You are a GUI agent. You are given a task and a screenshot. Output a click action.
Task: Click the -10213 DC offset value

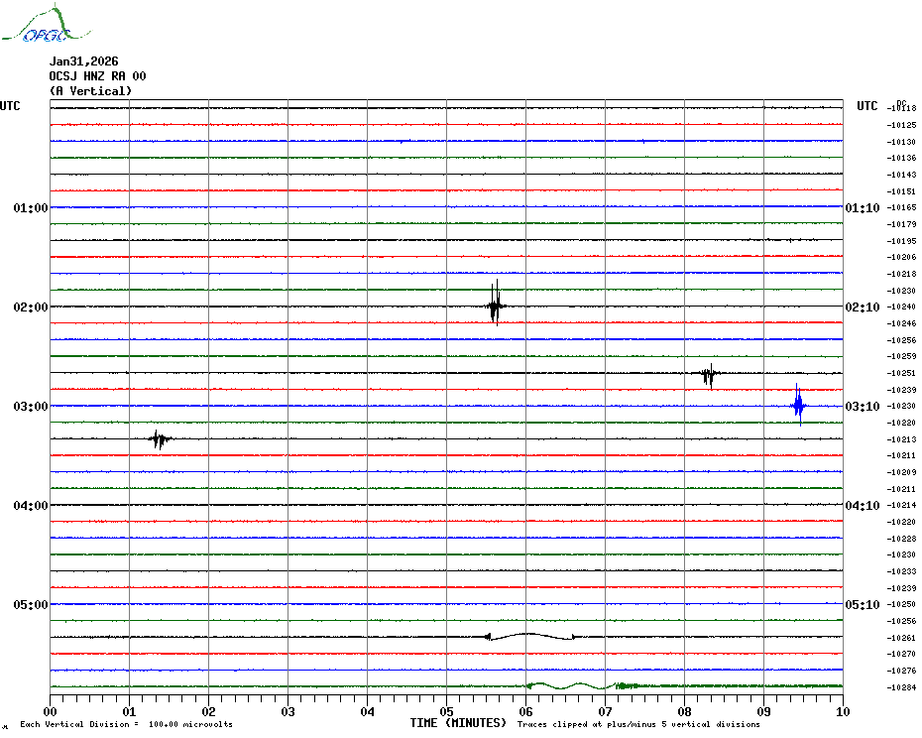click(901, 439)
